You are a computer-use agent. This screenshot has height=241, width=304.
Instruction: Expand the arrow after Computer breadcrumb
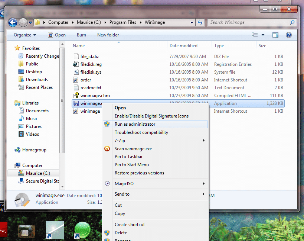point(73,23)
